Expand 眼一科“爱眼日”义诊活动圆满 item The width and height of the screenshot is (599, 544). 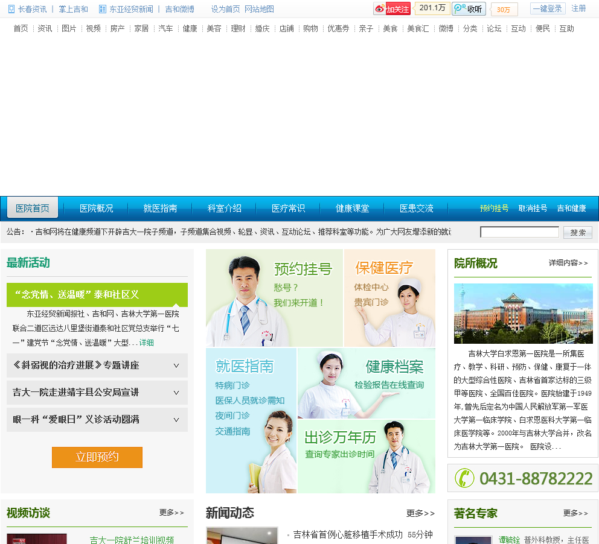[x=97, y=420]
